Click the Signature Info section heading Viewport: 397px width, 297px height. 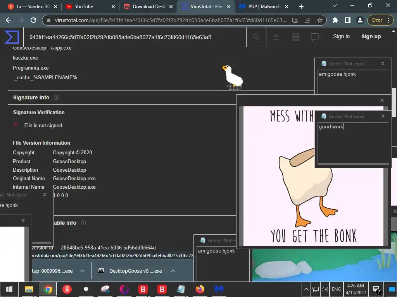click(x=31, y=97)
